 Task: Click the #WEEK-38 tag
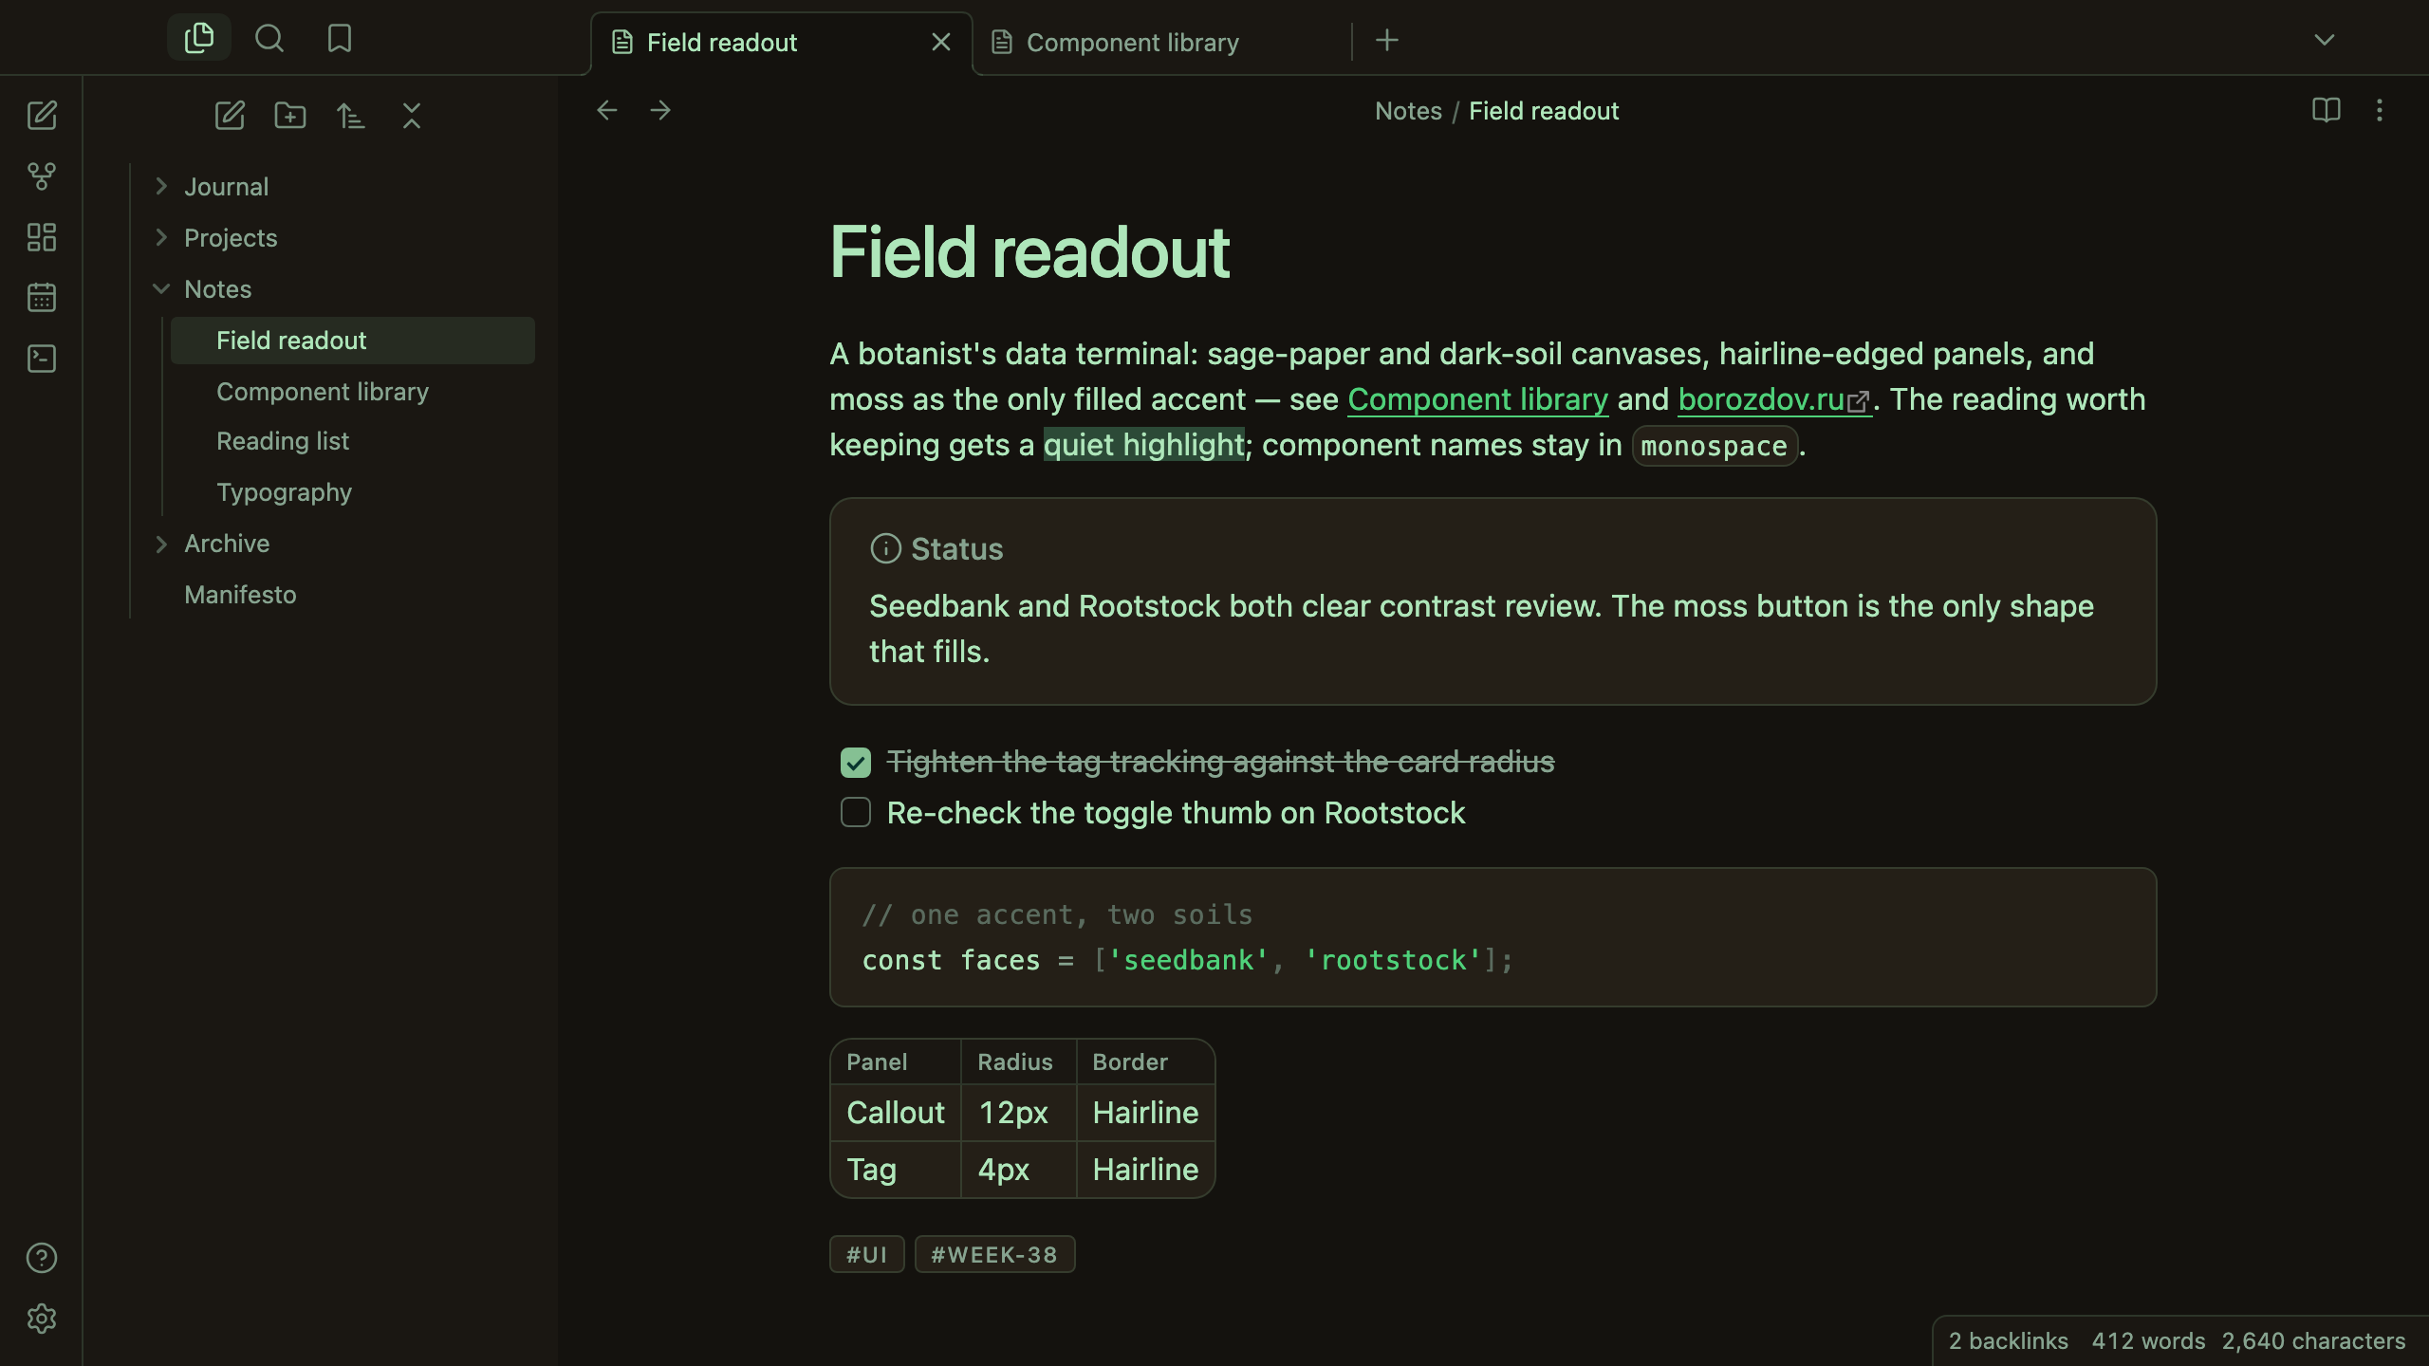(994, 1254)
